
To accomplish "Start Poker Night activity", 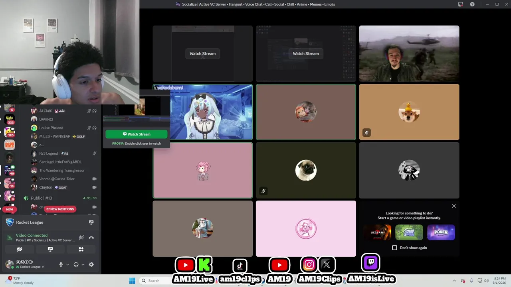I will tap(441, 232).
